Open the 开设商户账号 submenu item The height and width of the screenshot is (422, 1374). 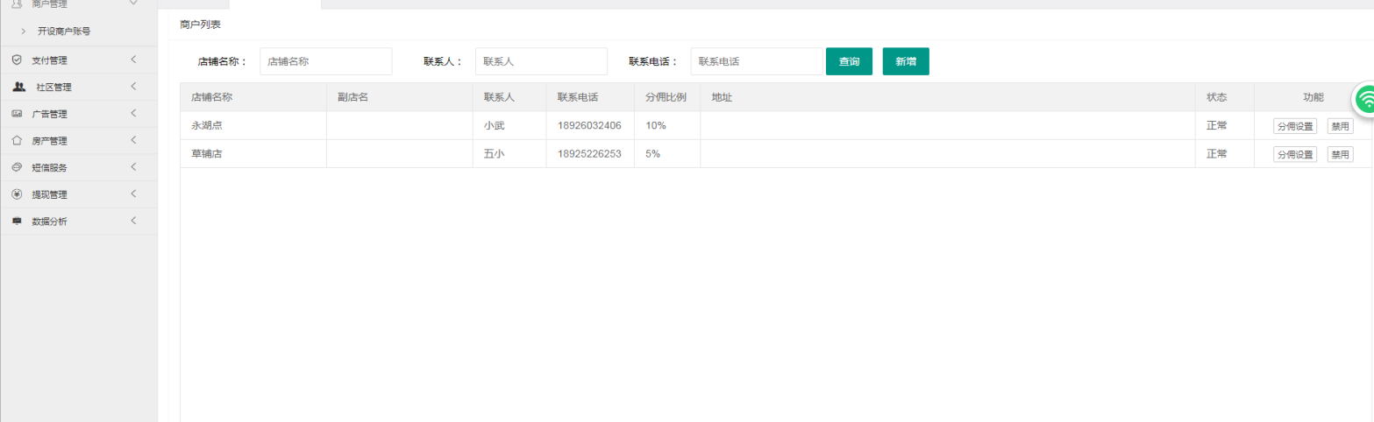[x=63, y=32]
